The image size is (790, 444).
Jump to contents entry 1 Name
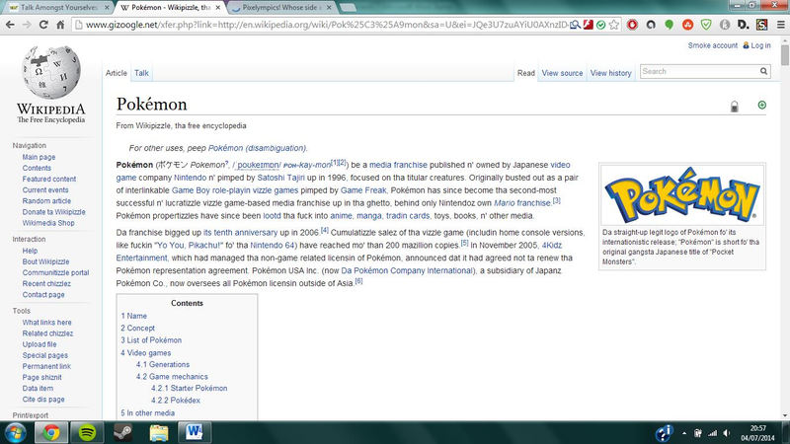(134, 316)
